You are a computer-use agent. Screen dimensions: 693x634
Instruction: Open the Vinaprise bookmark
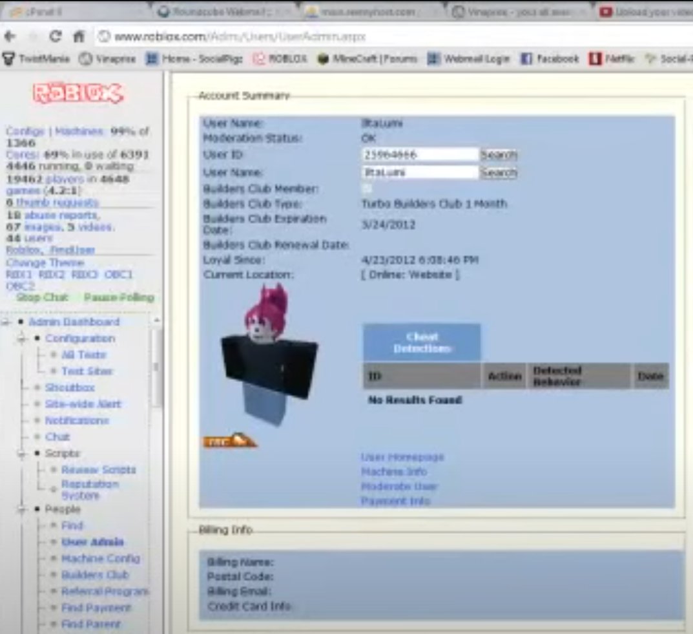coord(107,58)
